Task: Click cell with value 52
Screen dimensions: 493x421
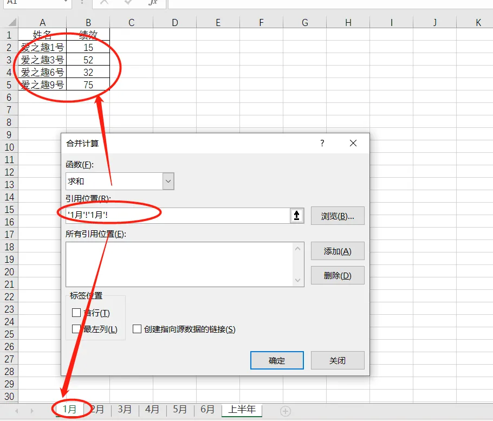Action: click(88, 60)
